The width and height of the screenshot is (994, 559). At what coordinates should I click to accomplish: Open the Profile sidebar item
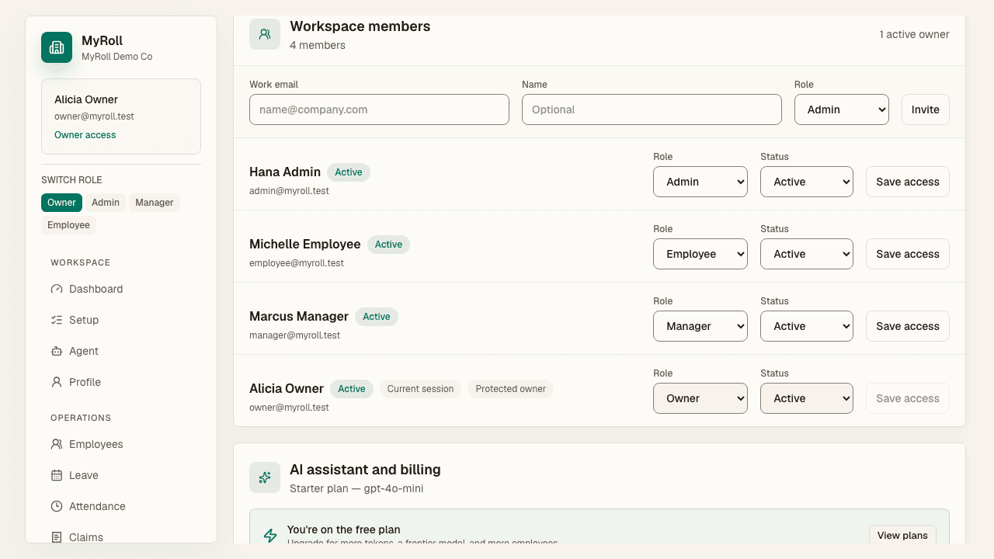click(121, 382)
